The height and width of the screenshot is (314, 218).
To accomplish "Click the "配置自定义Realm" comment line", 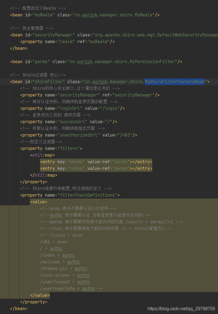I will (38, 8).
